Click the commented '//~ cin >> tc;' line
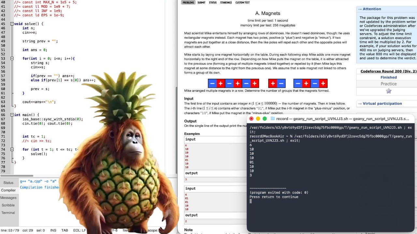The height and width of the screenshot is (234, 417). pyautogui.click(x=37, y=141)
